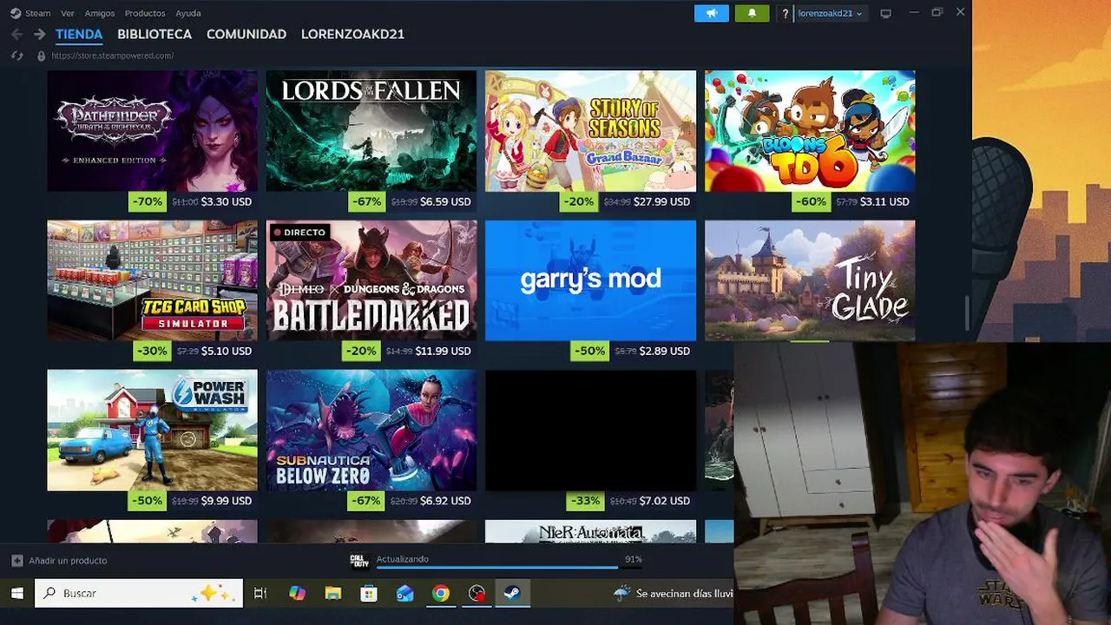Reload the store page

coord(16,56)
